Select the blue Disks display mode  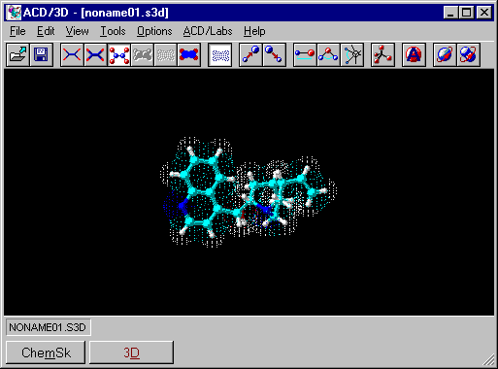coord(189,54)
